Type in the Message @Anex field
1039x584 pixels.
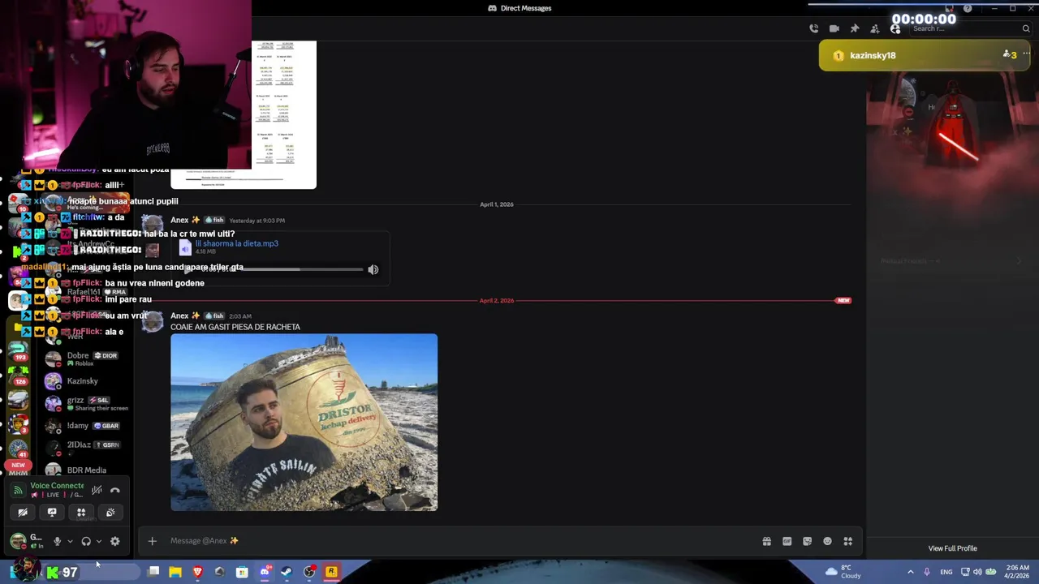tap(455, 541)
